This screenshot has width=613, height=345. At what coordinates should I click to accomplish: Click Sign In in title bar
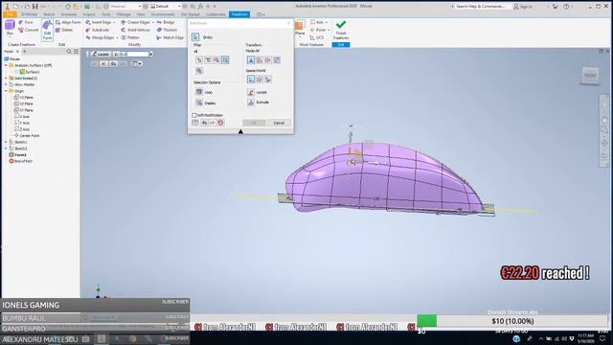point(523,7)
